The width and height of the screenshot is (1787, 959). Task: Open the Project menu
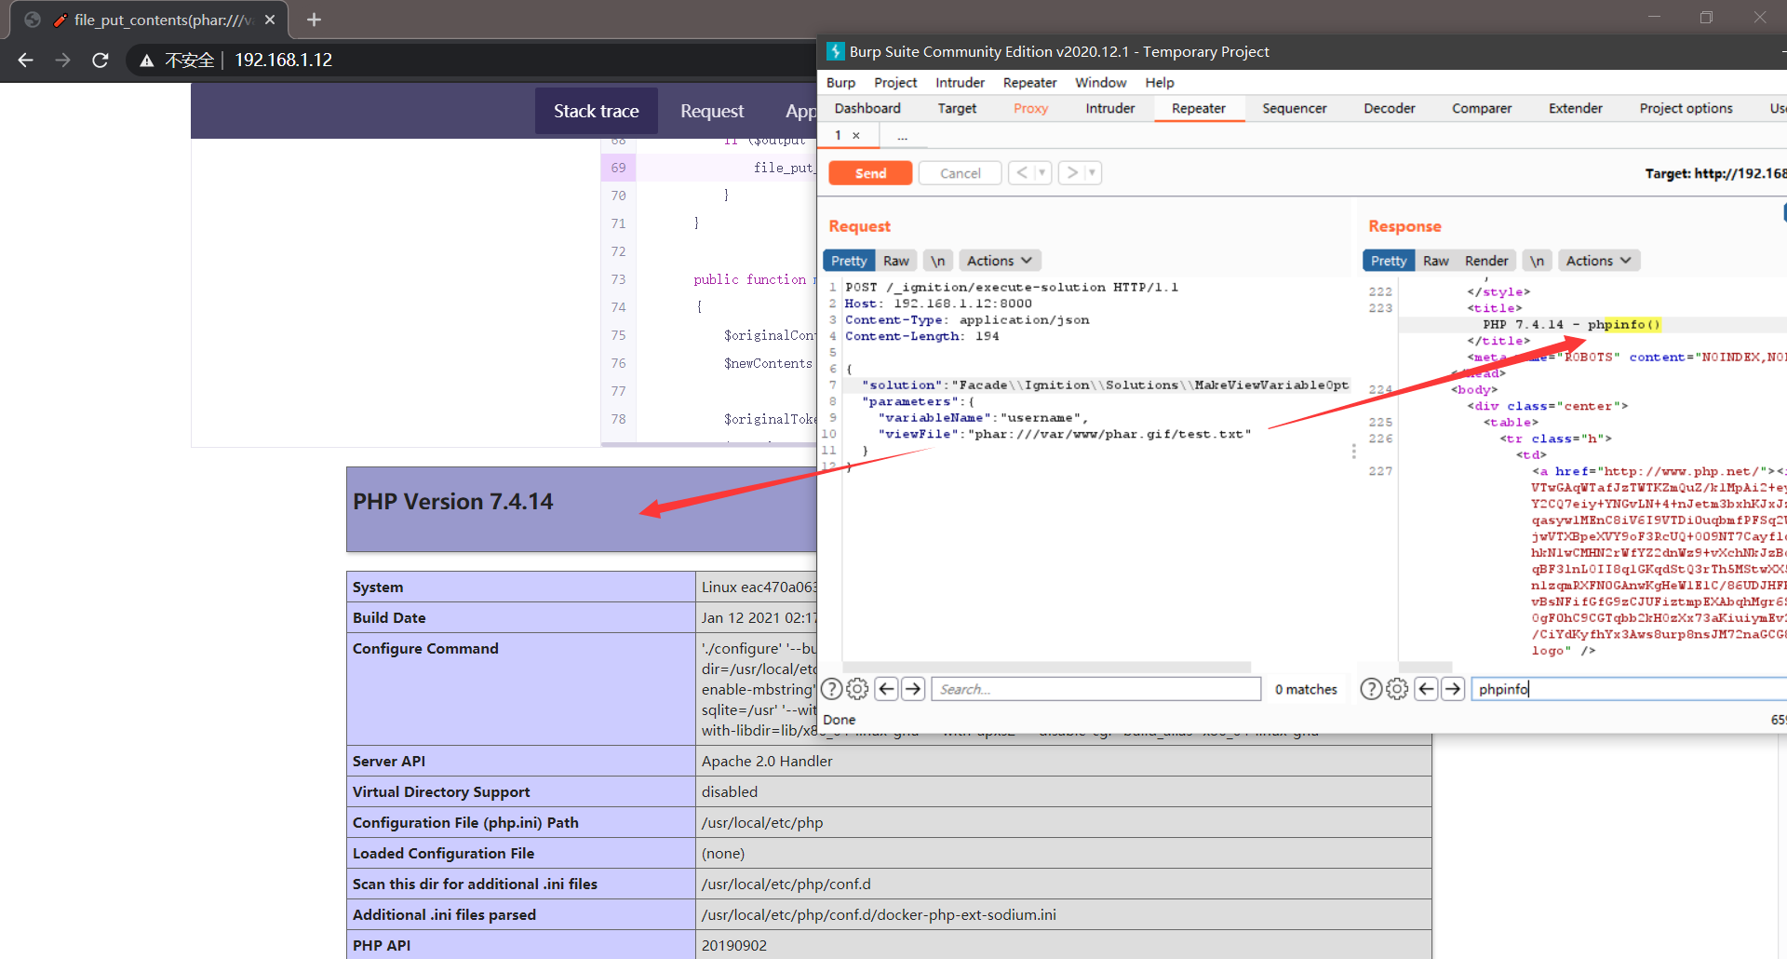pos(895,83)
